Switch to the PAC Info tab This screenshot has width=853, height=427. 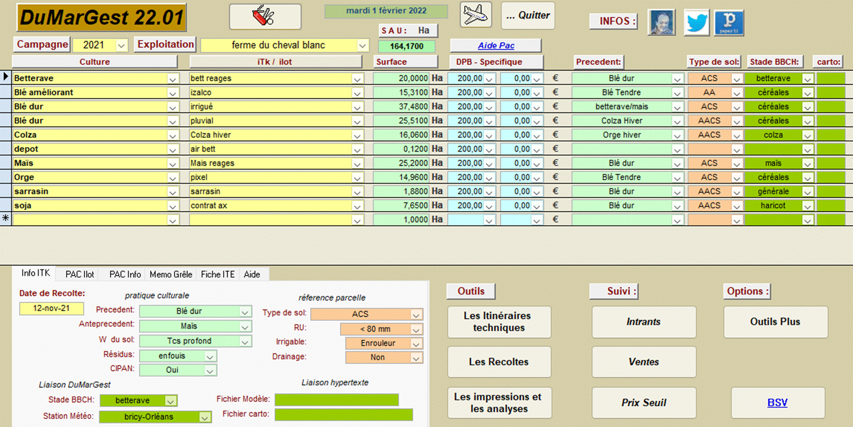click(125, 274)
